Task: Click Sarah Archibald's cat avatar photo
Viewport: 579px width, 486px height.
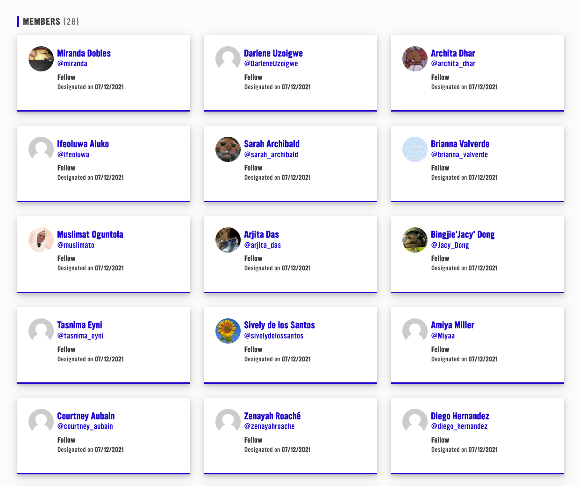Action: 228,149
